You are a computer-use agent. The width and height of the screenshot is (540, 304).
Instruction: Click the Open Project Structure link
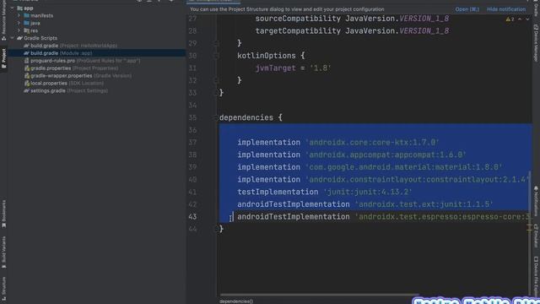click(467, 9)
